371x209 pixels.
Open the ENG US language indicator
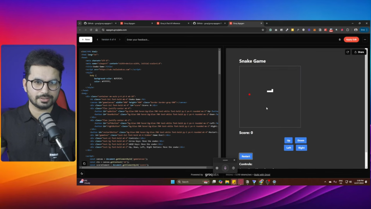pyautogui.click(x=341, y=182)
